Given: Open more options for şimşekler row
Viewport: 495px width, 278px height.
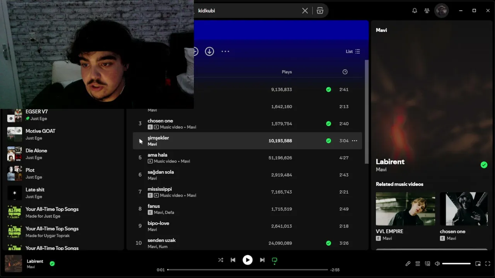Looking at the screenshot, I should pyautogui.click(x=354, y=141).
